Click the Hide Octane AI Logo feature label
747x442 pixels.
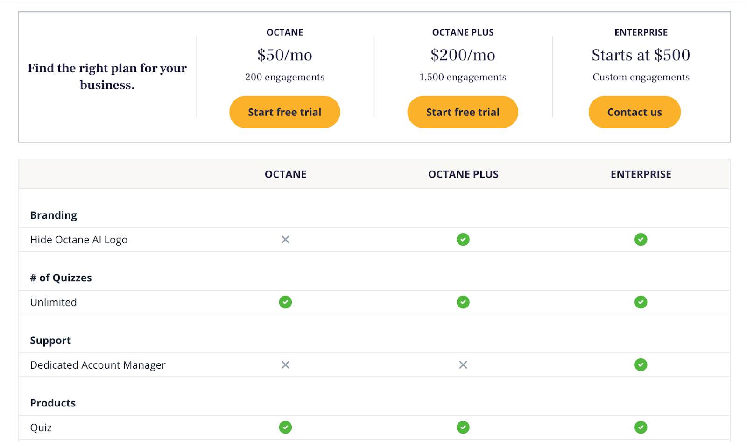(79, 240)
